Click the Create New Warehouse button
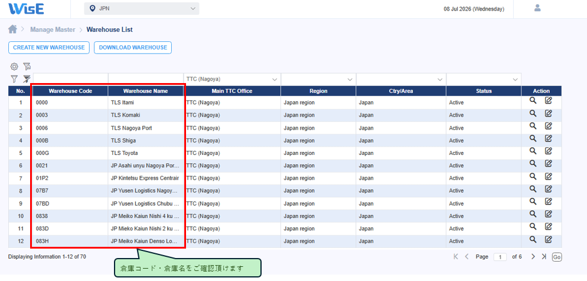The width and height of the screenshot is (587, 281). coord(48,48)
